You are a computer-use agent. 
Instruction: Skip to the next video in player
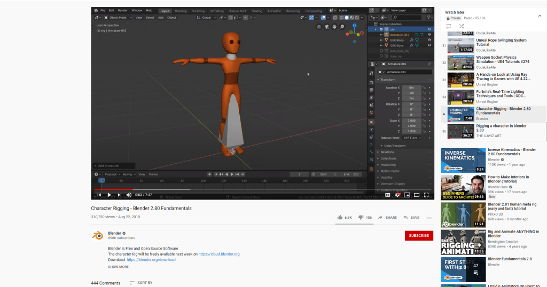point(119,195)
